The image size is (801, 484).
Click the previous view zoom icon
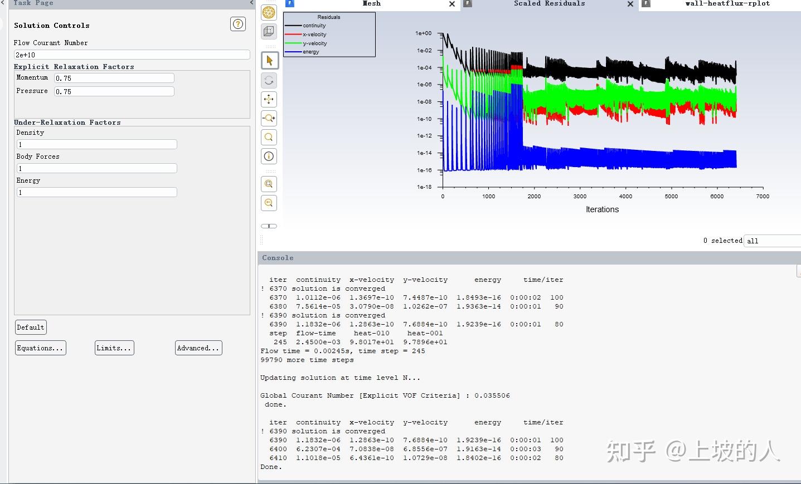269,203
